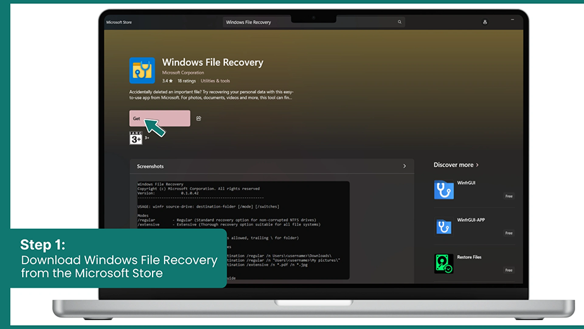This screenshot has height=329, width=584.
Task: Minimize the Microsoft Store window
Action: (512, 20)
